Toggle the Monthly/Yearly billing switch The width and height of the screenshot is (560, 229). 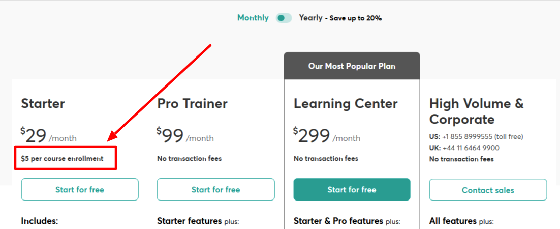tap(284, 18)
